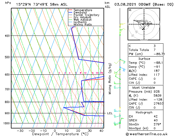Image resolution: width=176 pixels, height=136 pixels.
Task: Click the 'Pressure (mb)' value 928
Action: tap(157, 92)
